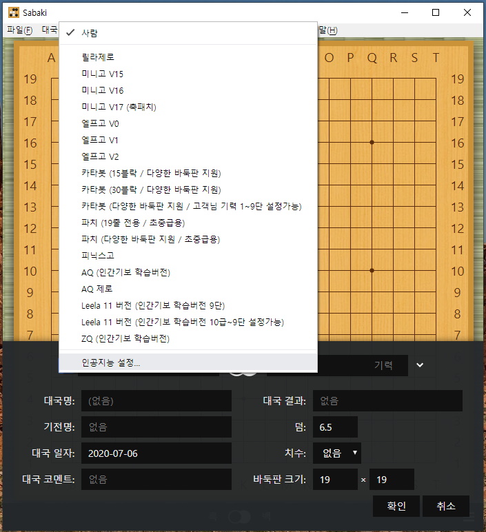Select ZQ (인간기보 학습버전) engine

(x=188, y=338)
